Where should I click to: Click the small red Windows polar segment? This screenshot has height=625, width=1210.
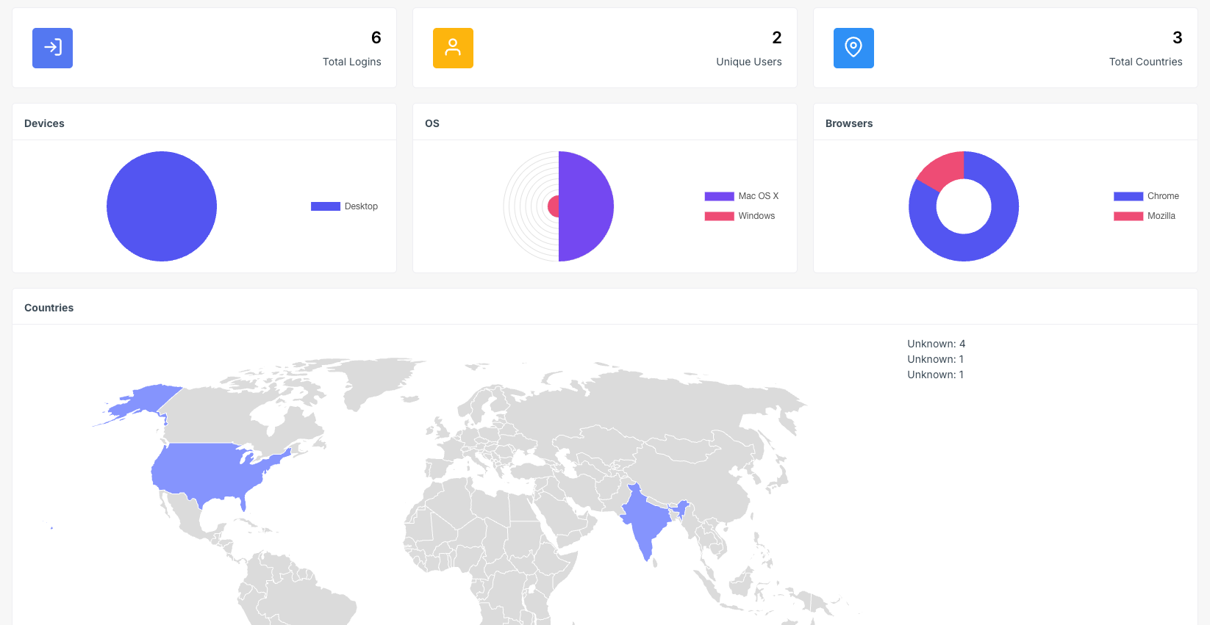(554, 206)
